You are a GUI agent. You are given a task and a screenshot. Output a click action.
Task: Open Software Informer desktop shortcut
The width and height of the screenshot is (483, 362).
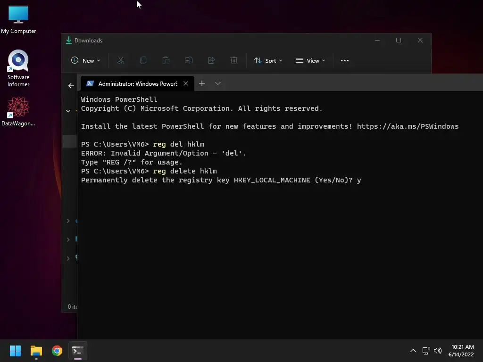(x=18, y=68)
